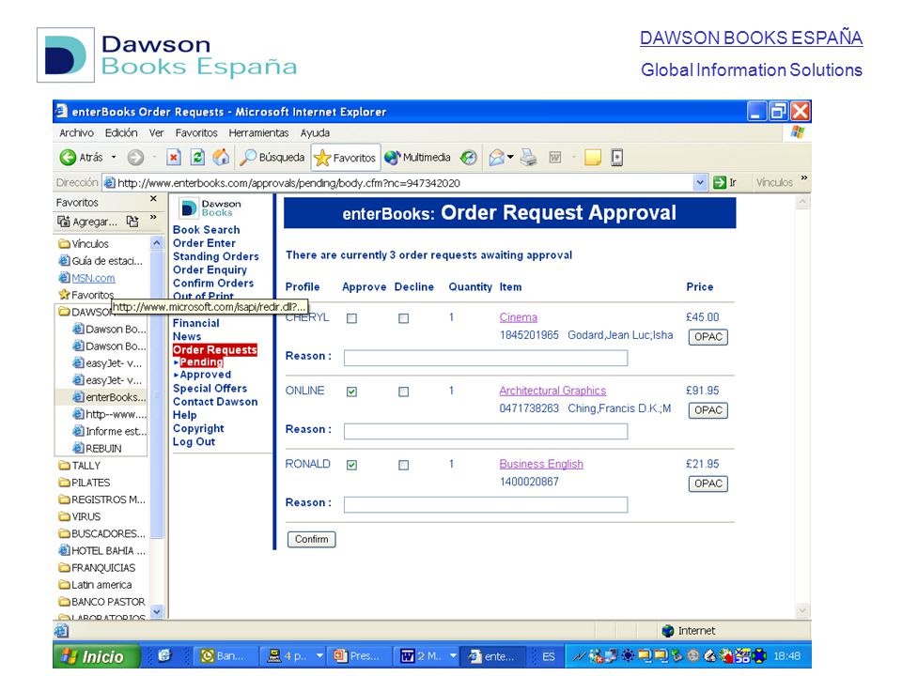Viewport: 902px width, 676px height.
Task: Tick the Decline checkbox for ONLINE
Action: (x=403, y=392)
